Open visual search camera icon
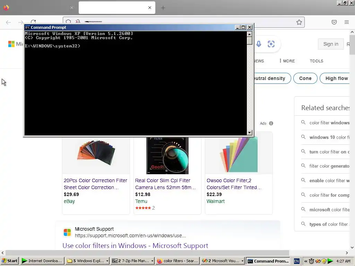This screenshot has width=355, height=266. pyautogui.click(x=271, y=44)
